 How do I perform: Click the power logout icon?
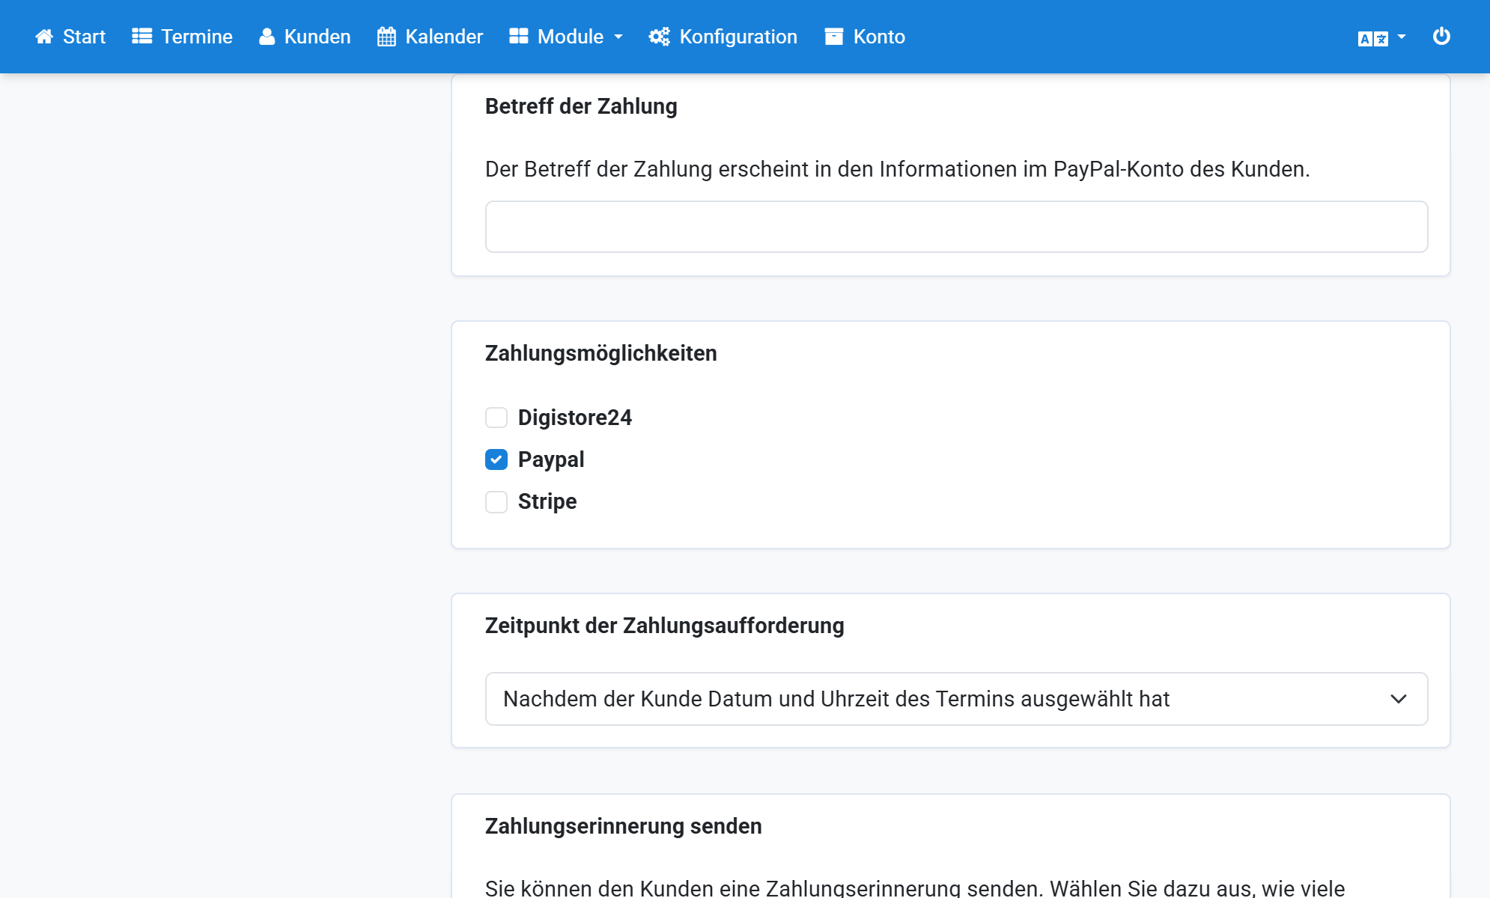coord(1441,36)
